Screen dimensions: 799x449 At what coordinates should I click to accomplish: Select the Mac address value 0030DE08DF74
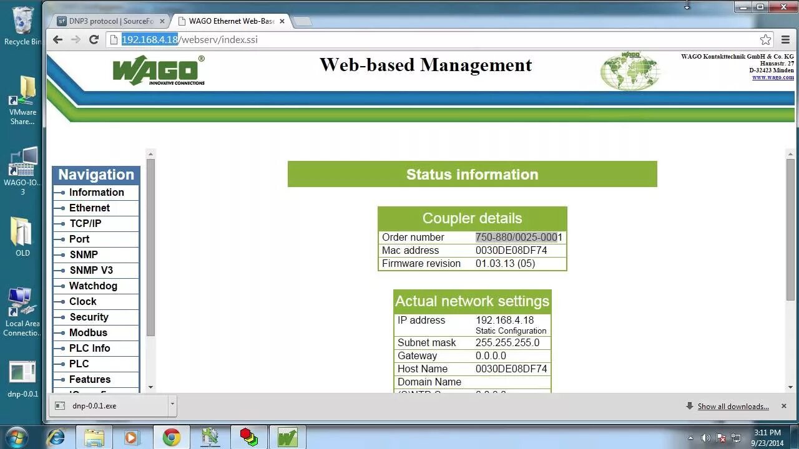[x=511, y=250]
